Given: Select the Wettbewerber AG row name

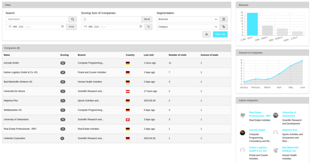Looking at the screenshot, I should coord(13,110).
